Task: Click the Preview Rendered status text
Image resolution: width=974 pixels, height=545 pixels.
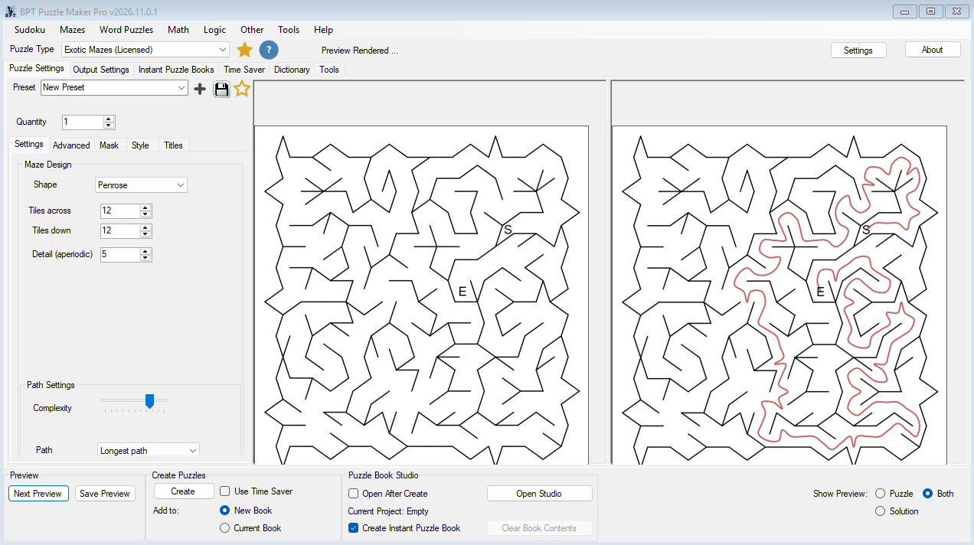Action: point(360,51)
